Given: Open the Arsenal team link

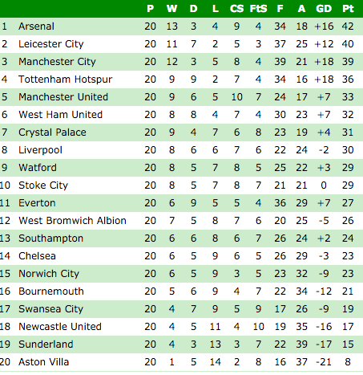Looking at the screenshot, I should pyautogui.click(x=36, y=26).
